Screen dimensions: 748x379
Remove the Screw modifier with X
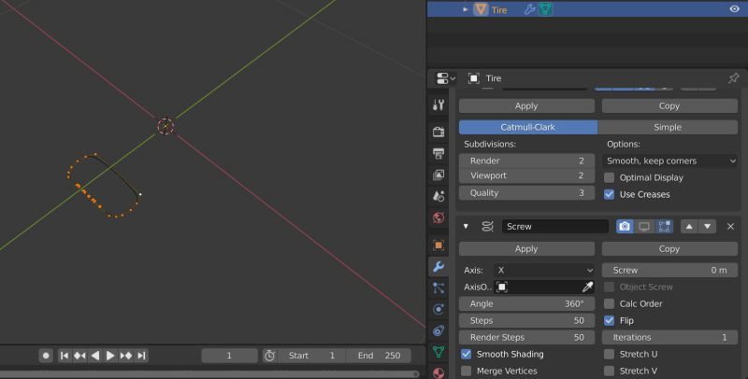[x=730, y=227]
